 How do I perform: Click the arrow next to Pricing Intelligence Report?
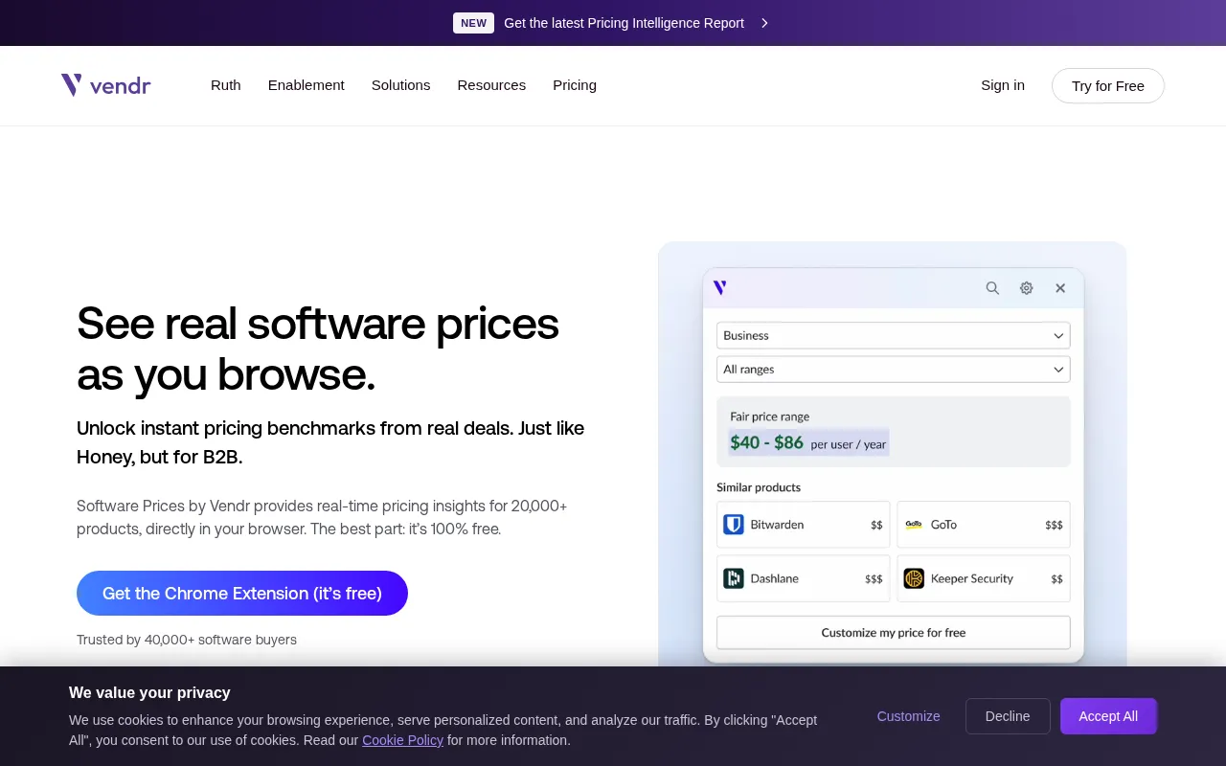click(764, 23)
